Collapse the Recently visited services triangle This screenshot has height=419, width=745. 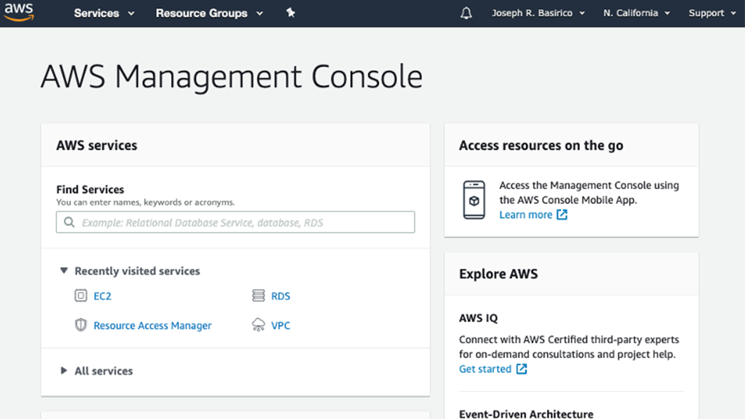[x=64, y=270]
